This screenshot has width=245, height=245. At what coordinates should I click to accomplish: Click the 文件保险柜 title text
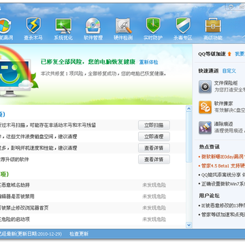(226, 83)
